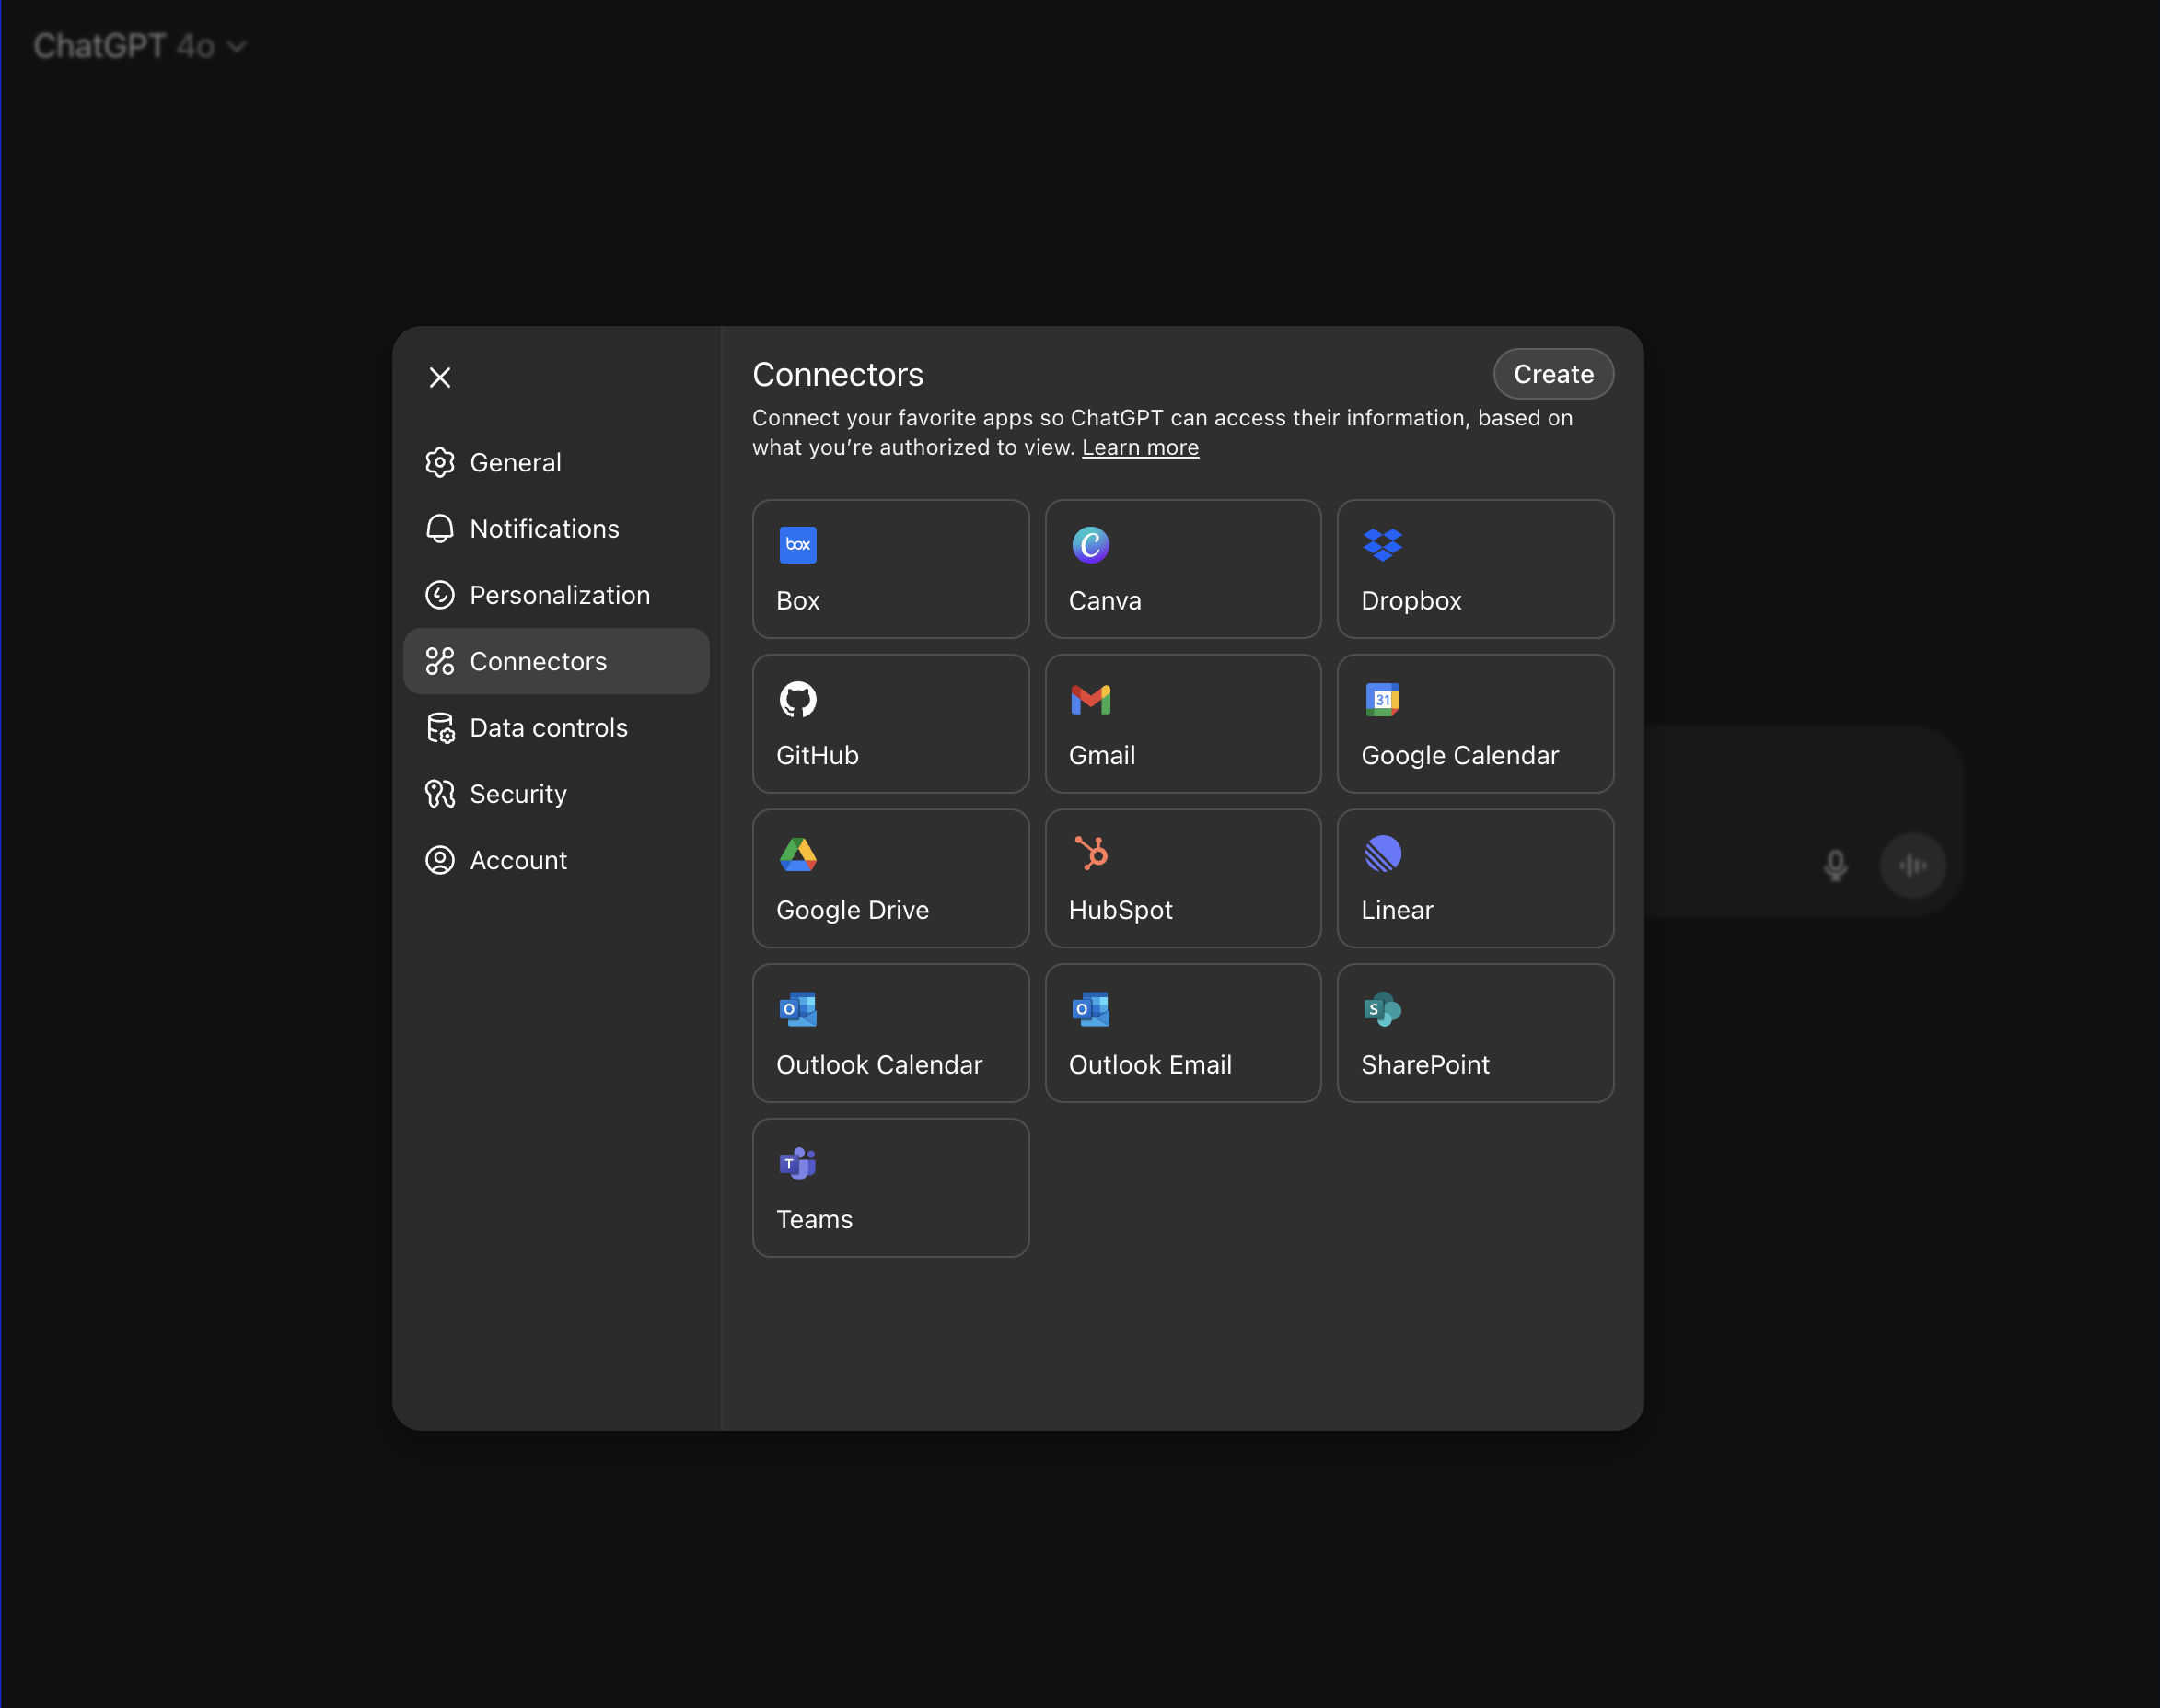
Task: Select the Linear label text
Action: [1397, 910]
